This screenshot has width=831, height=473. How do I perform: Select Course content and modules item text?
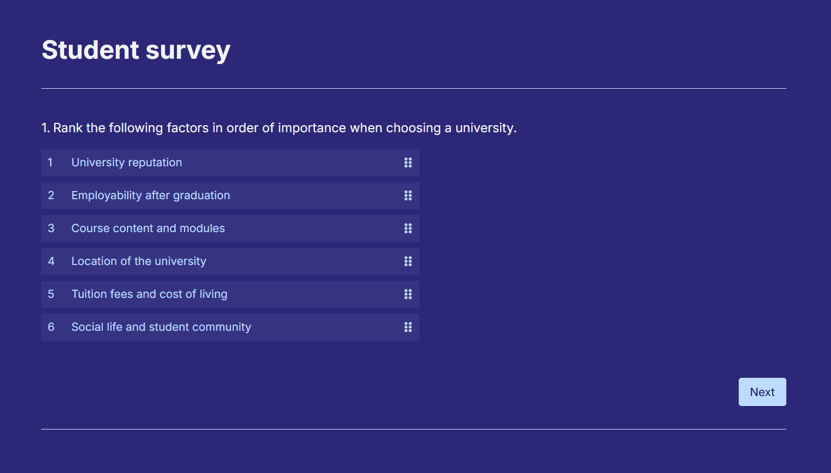[148, 229]
